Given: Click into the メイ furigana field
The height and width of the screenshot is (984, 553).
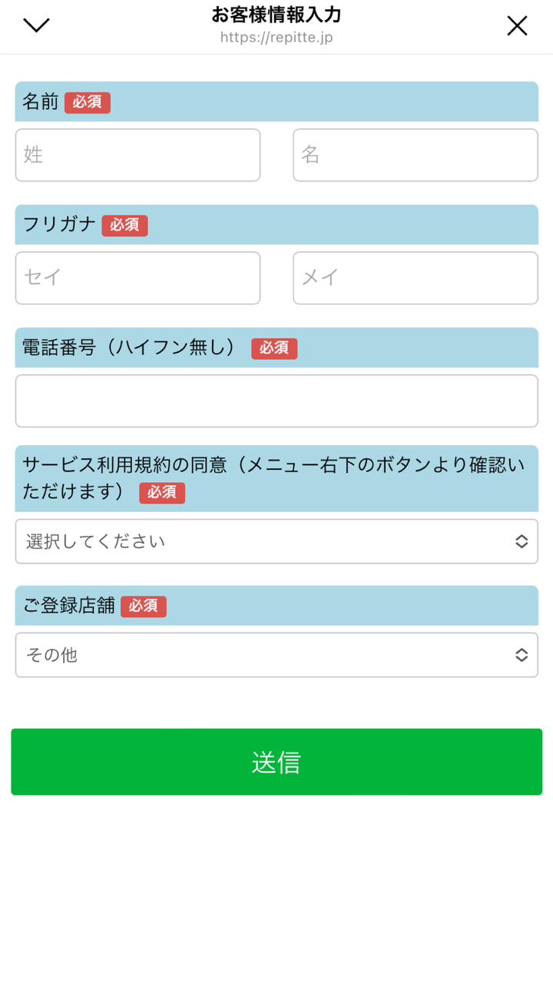Looking at the screenshot, I should (415, 278).
